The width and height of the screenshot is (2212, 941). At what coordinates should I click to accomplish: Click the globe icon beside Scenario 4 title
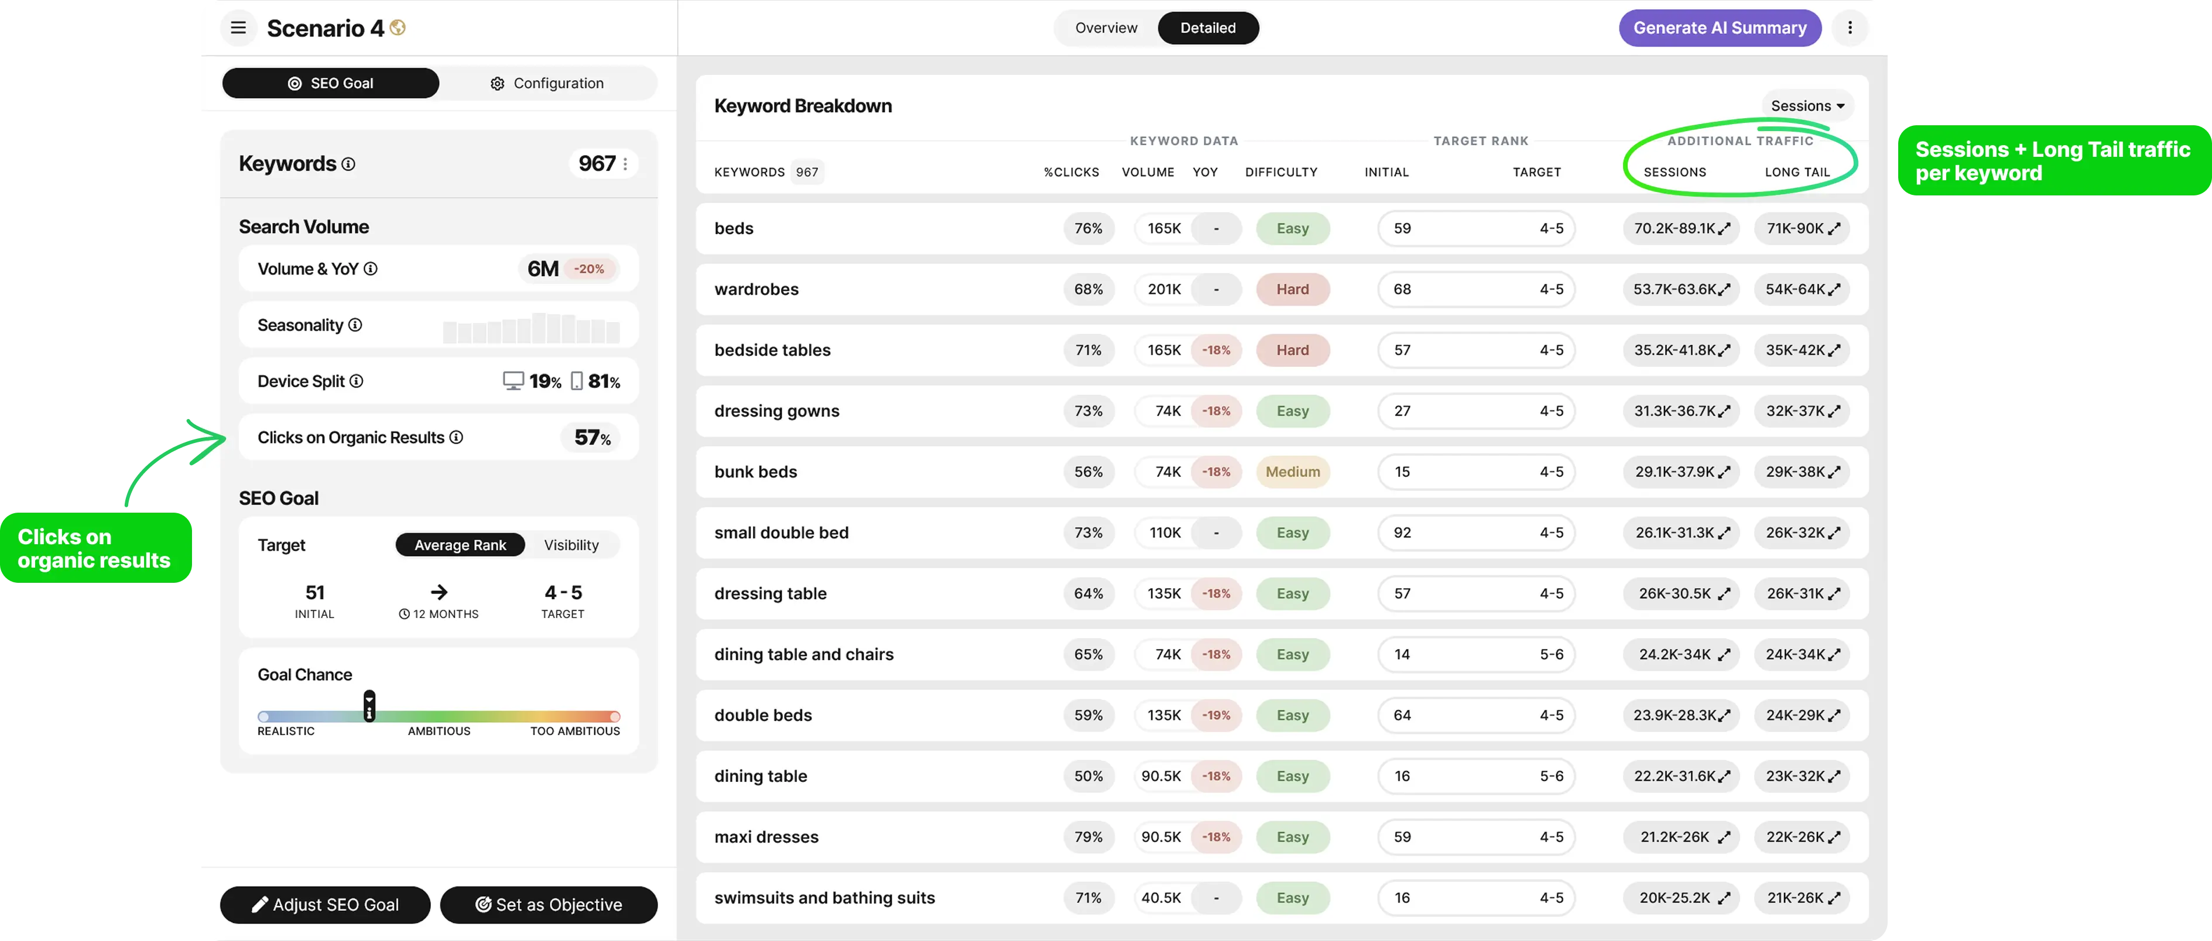397,28
